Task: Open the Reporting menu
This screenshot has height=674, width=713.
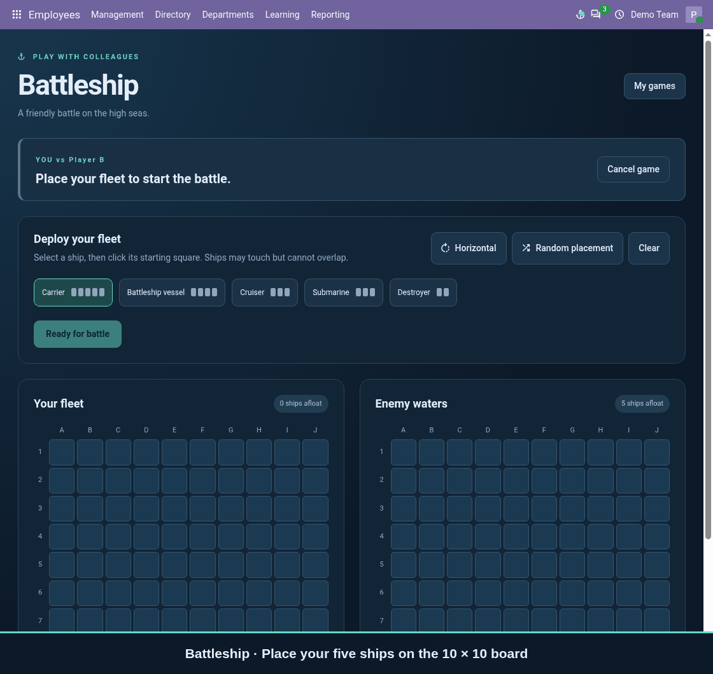Action: pyautogui.click(x=330, y=15)
